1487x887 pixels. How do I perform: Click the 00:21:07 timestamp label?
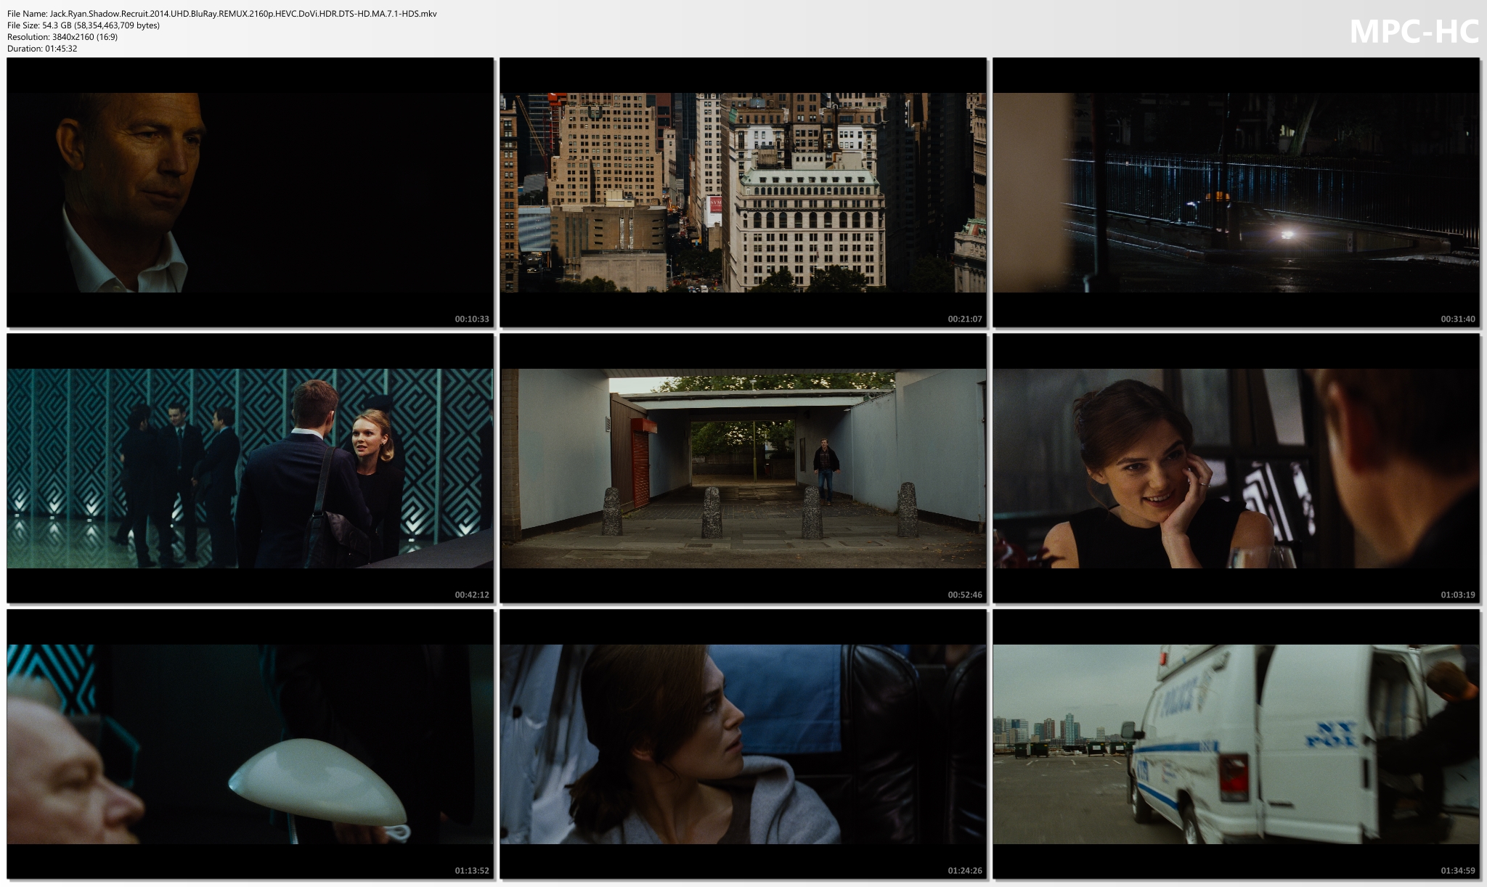coord(965,319)
